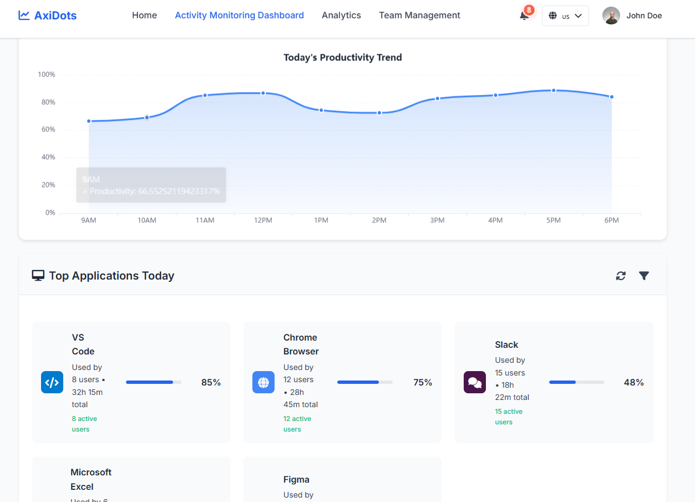Click the Chrome Browser 75% progress bar
The width and height of the screenshot is (695, 502).
(365, 382)
